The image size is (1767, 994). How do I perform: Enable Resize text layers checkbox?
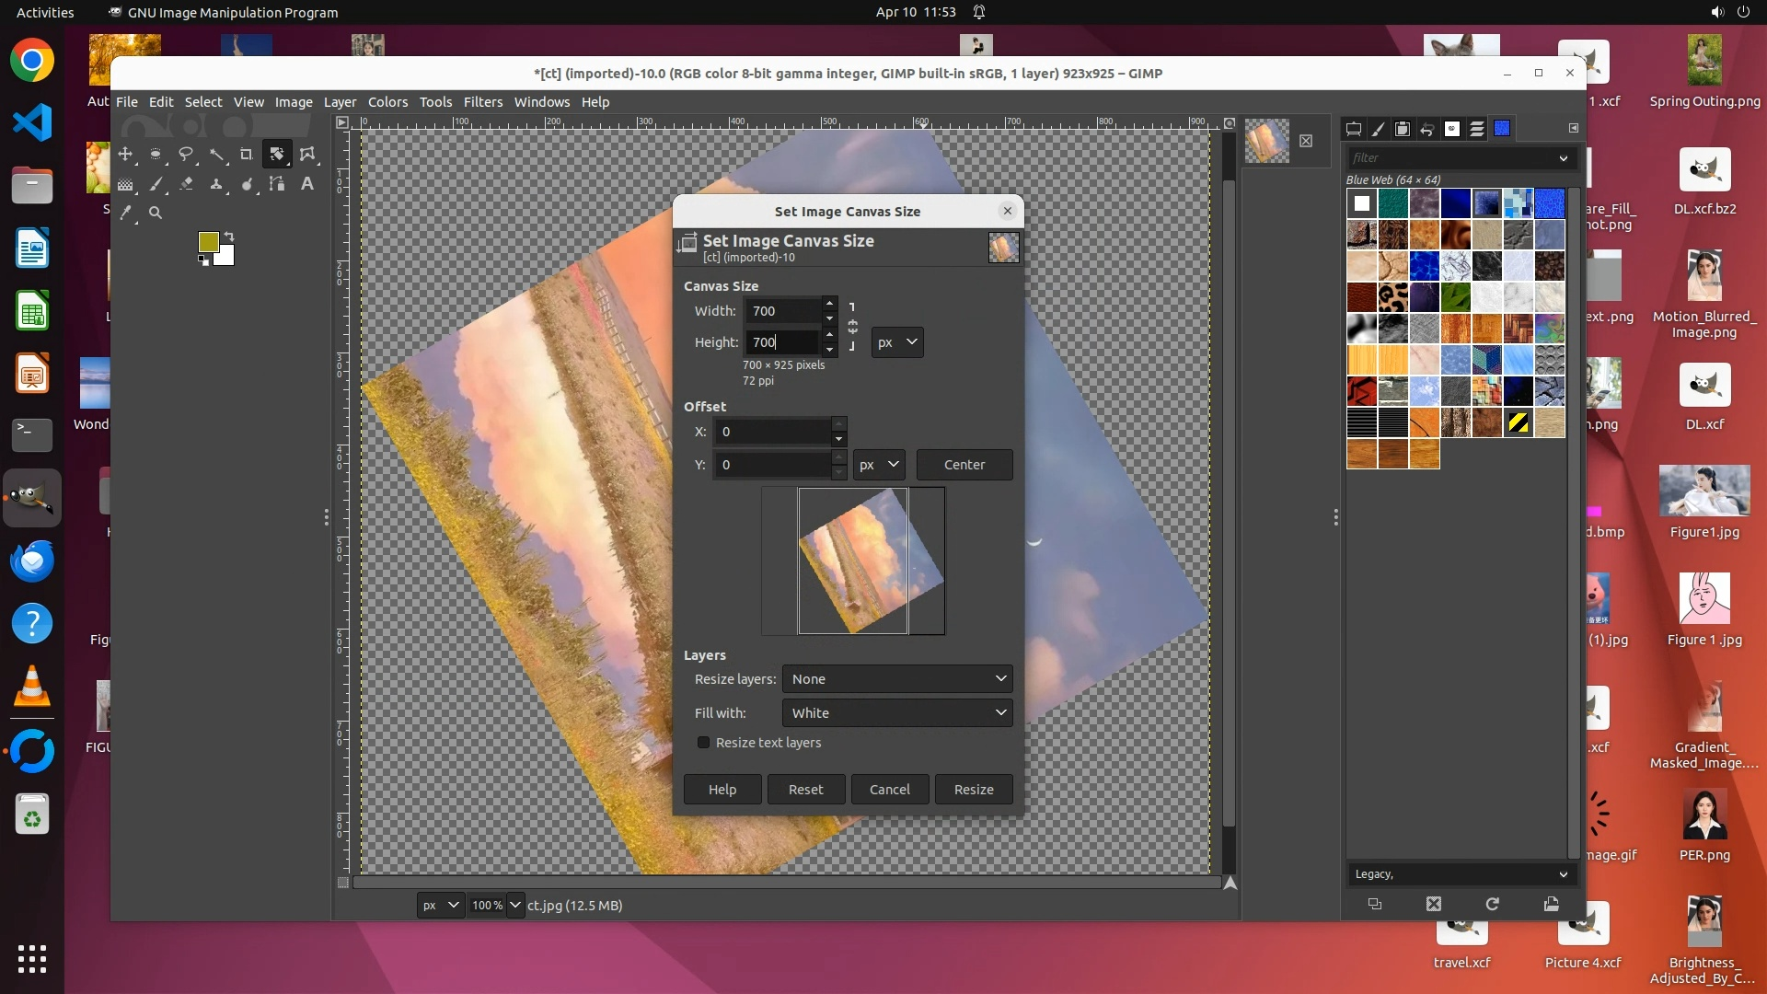[x=704, y=743]
